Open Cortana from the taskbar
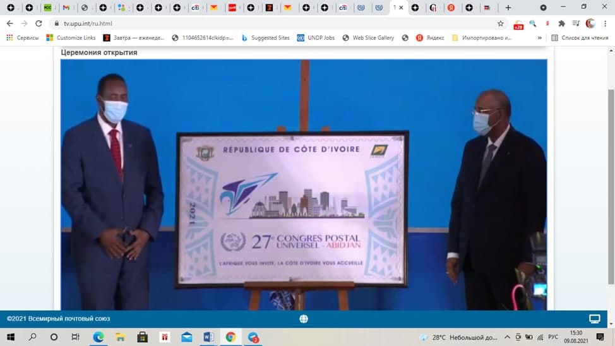 tap(54, 337)
